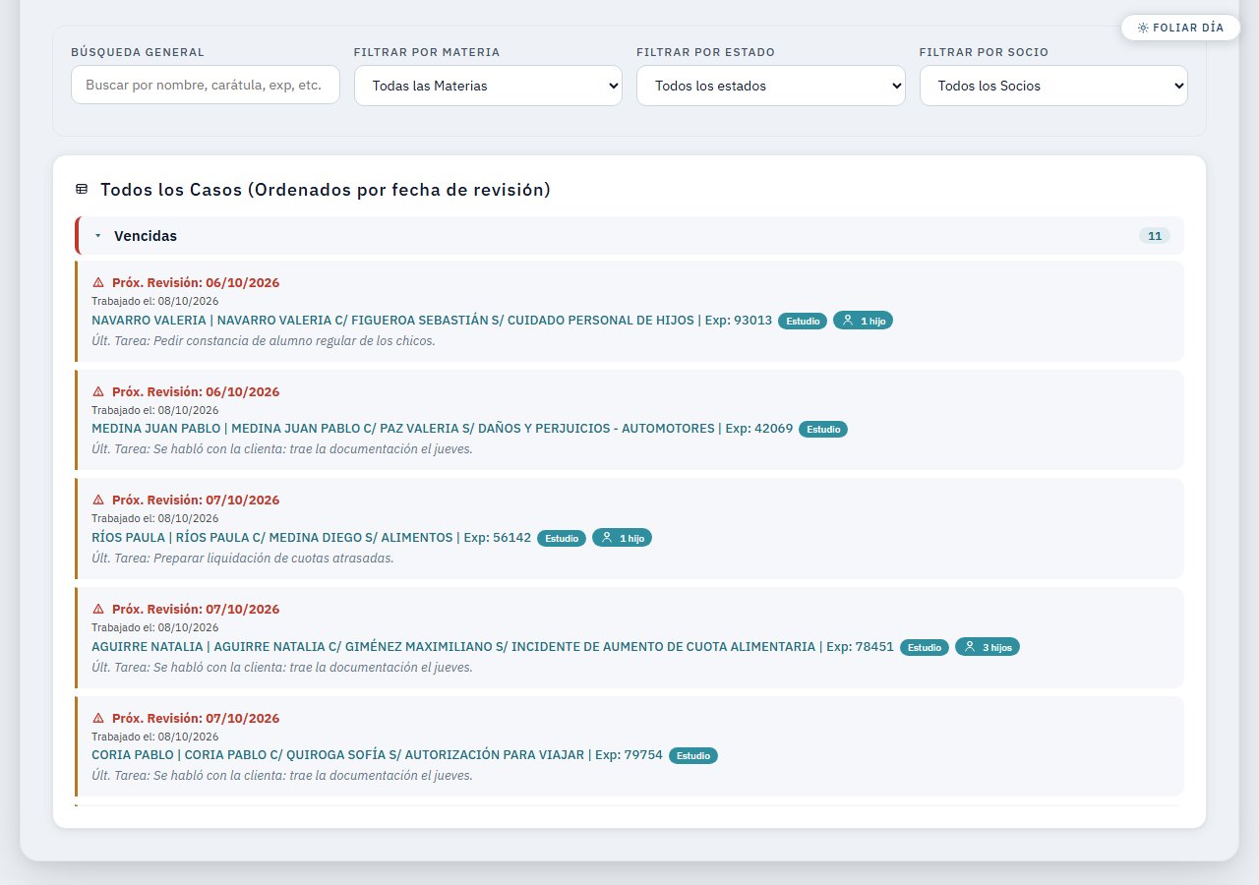
Task: Click the Vencidas section title
Action: [146, 236]
